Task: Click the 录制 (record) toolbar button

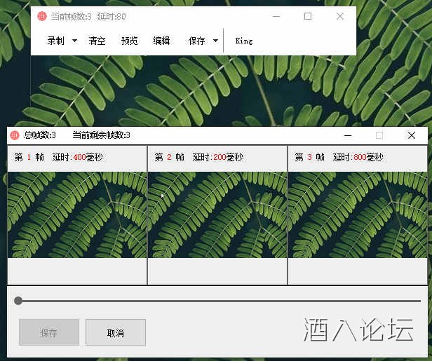Action: [x=55, y=41]
